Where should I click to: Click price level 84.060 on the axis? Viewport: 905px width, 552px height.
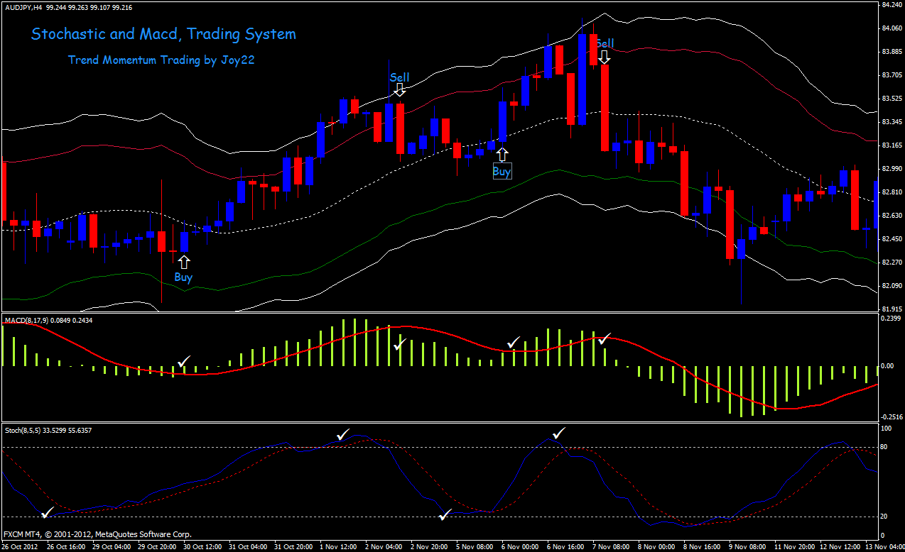891,28
